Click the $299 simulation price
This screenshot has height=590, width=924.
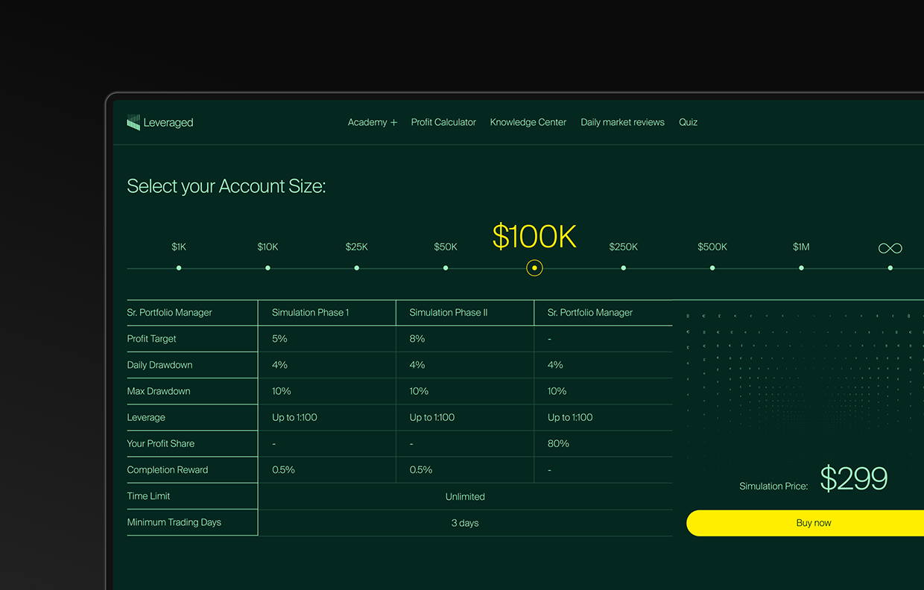(x=853, y=479)
